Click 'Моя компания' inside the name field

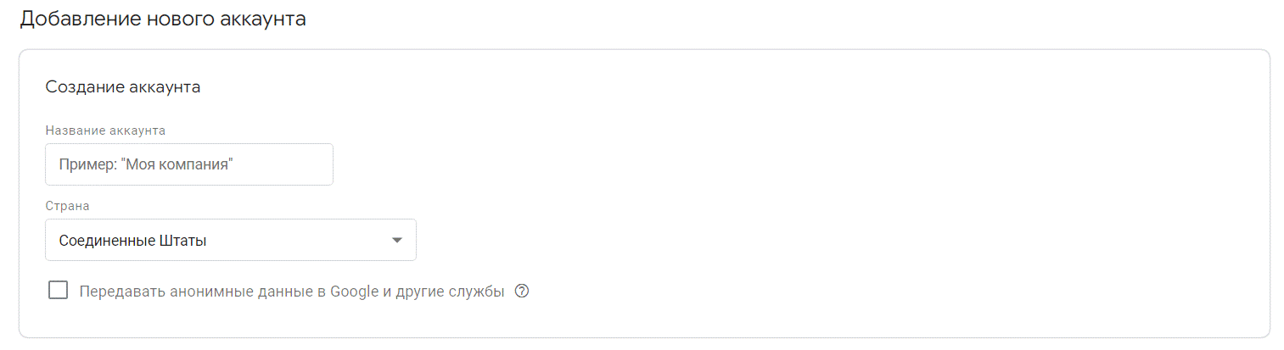click(178, 164)
